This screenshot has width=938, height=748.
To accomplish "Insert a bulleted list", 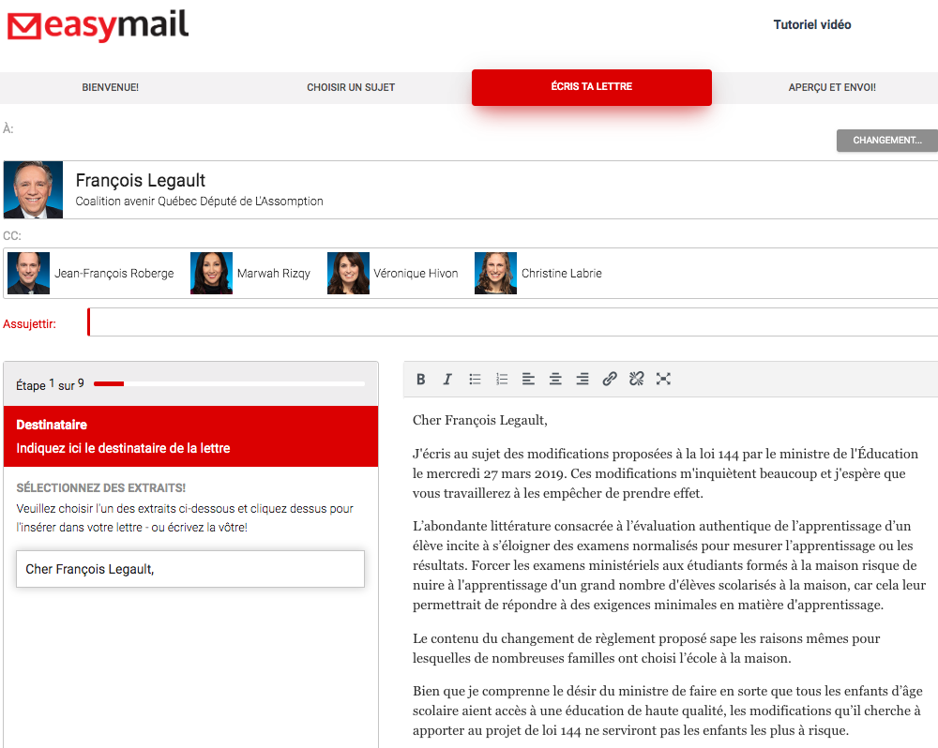I will (x=476, y=379).
